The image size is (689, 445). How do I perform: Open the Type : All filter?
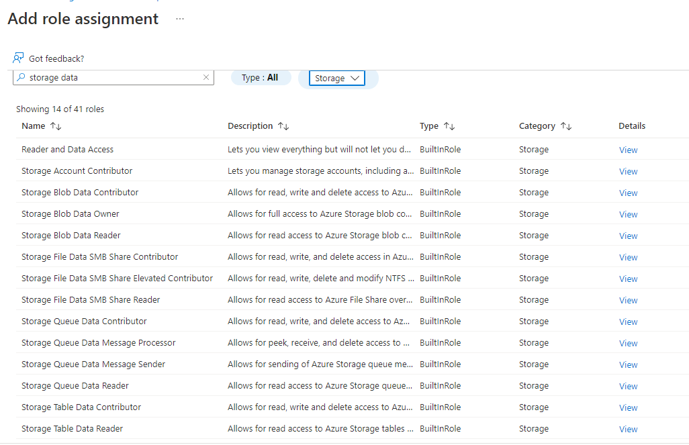261,78
